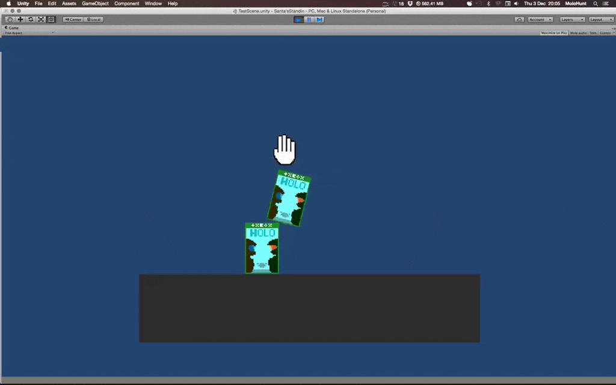Toggle the Local handle rotation button
The image size is (616, 385).
[94, 19]
